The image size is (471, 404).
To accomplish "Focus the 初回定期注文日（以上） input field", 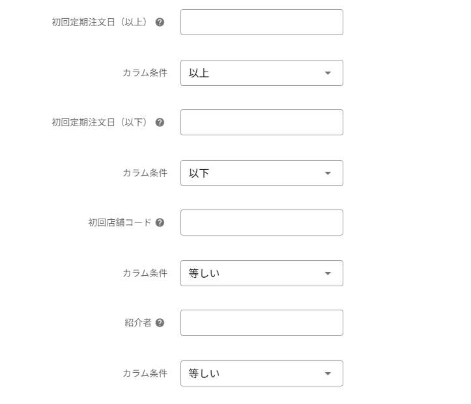I will pos(261,22).
